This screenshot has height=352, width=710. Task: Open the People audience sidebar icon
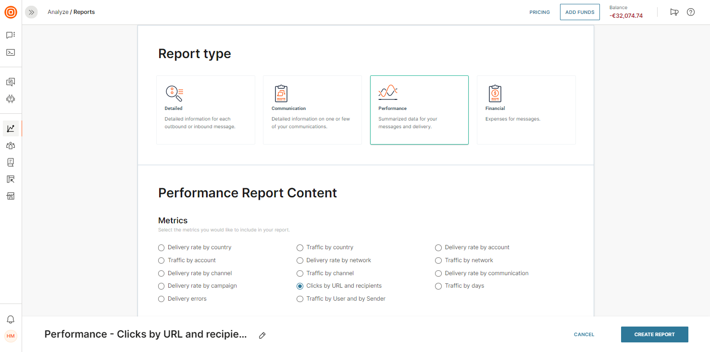pos(11,146)
